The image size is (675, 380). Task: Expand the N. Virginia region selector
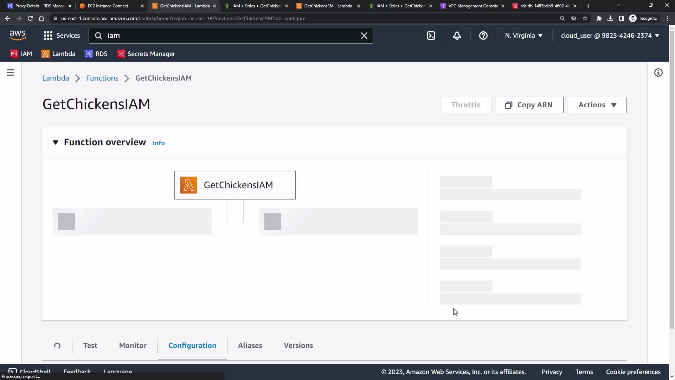coord(523,36)
